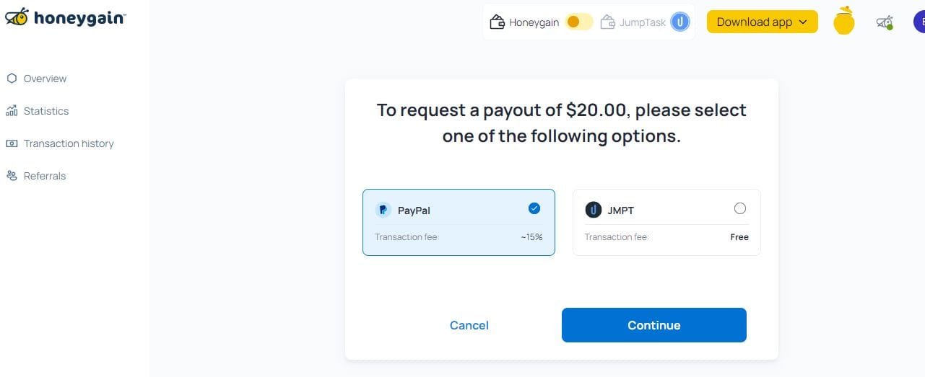
Task: Open the honey pot icon in header
Action: click(843, 22)
